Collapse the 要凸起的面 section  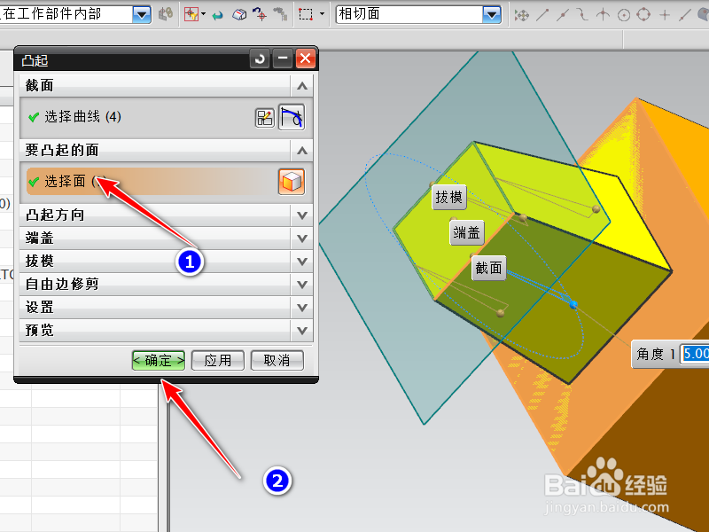click(x=302, y=151)
